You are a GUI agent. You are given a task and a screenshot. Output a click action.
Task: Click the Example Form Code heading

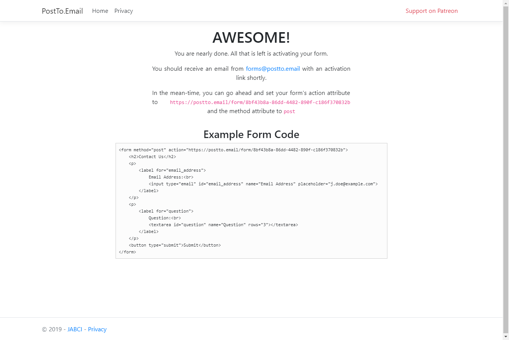(x=251, y=134)
